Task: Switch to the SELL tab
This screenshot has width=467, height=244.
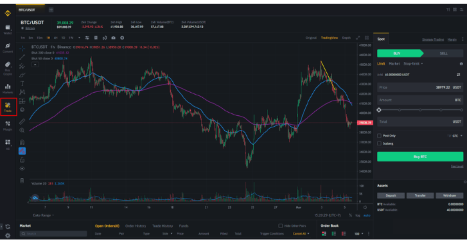Action: tap(444, 53)
